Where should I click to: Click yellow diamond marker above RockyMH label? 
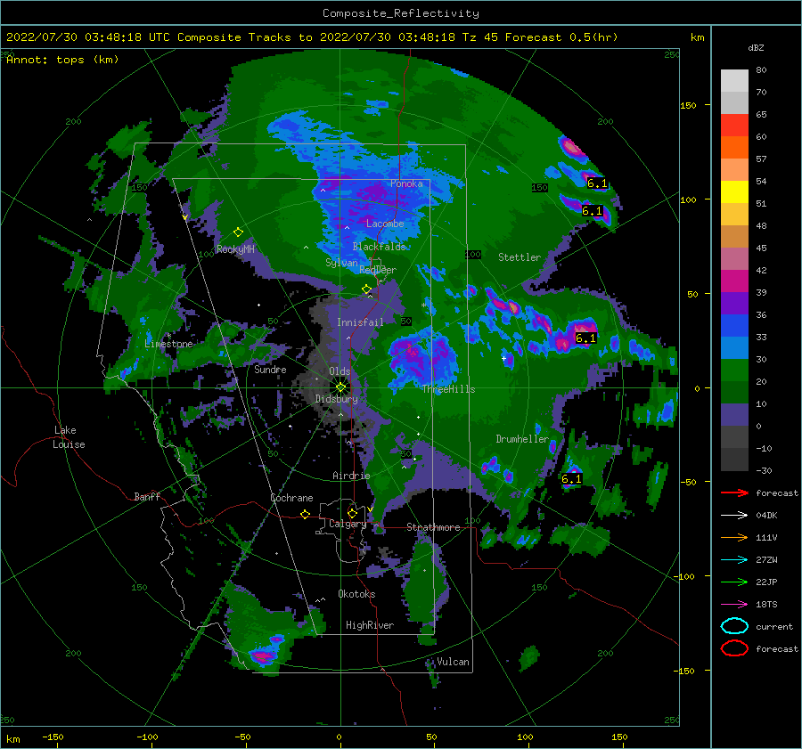pos(238,232)
